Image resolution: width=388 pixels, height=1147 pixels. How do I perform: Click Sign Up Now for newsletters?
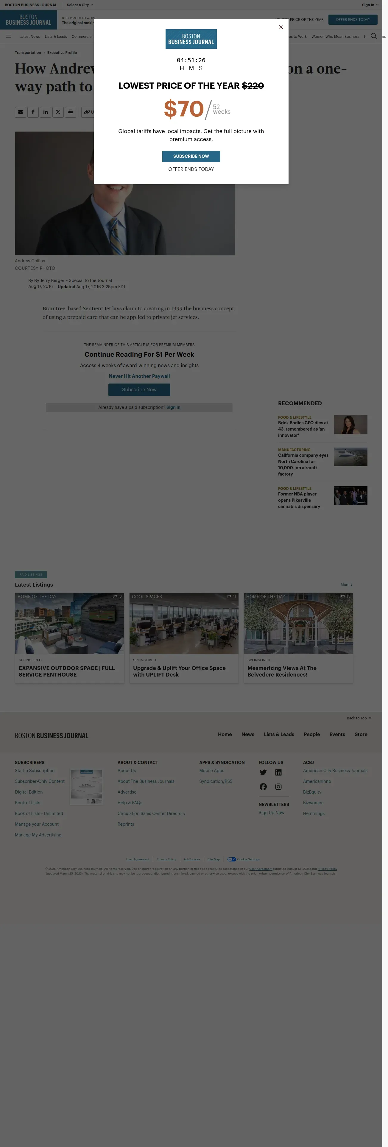[x=271, y=813]
